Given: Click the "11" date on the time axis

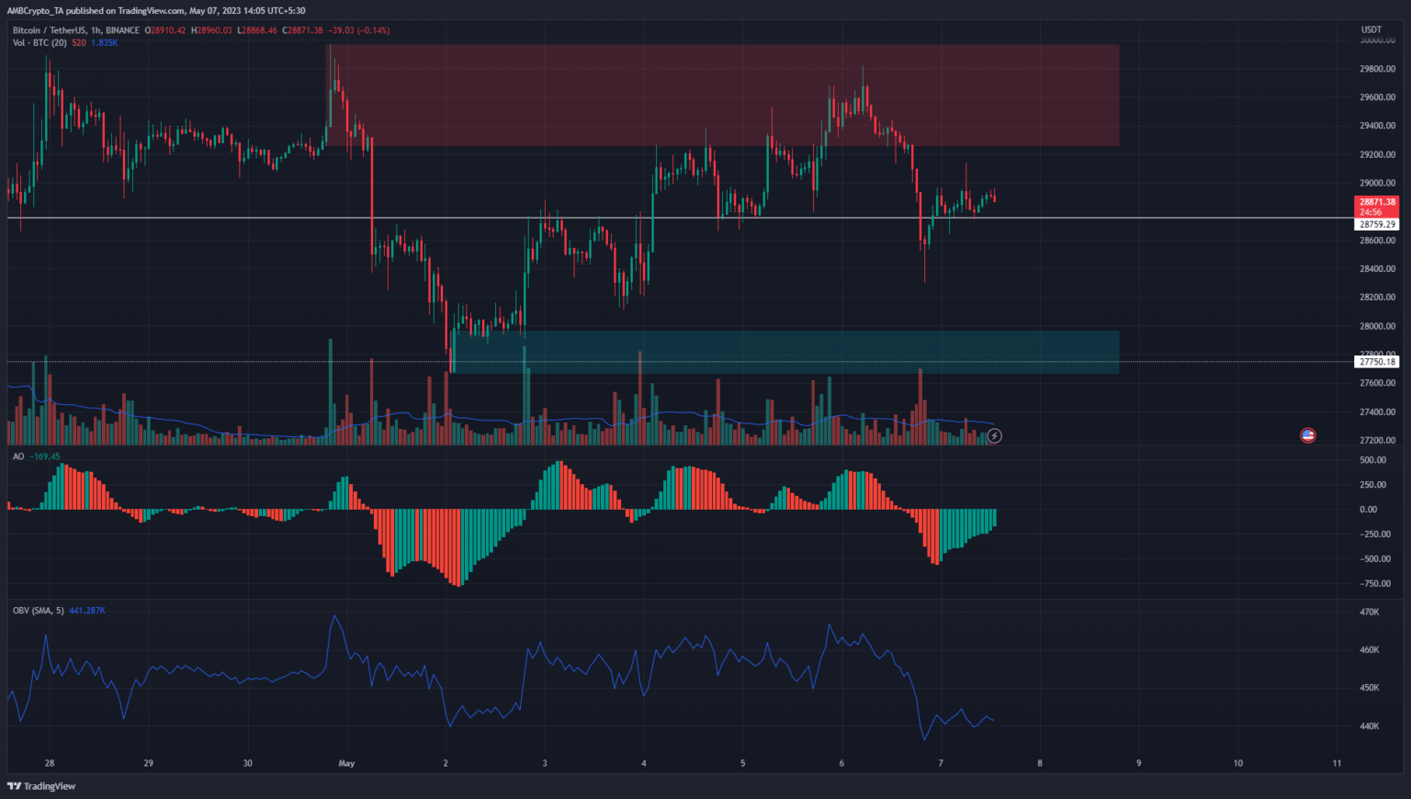Looking at the screenshot, I should tap(1337, 763).
